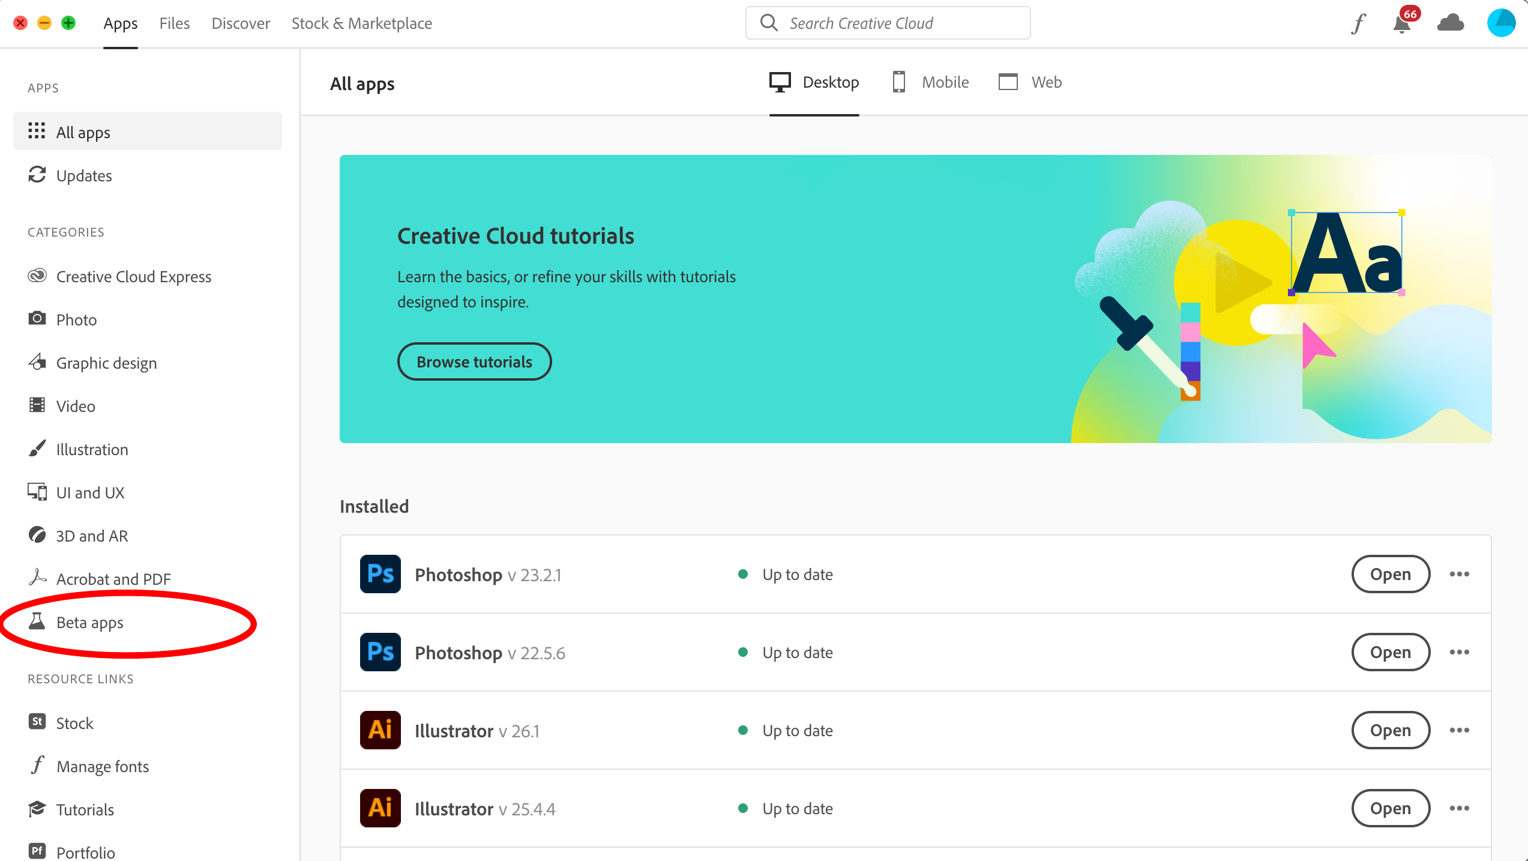Image resolution: width=1528 pixels, height=861 pixels.
Task: Open more options for Photoshop v 22.5.6
Action: pos(1460,652)
